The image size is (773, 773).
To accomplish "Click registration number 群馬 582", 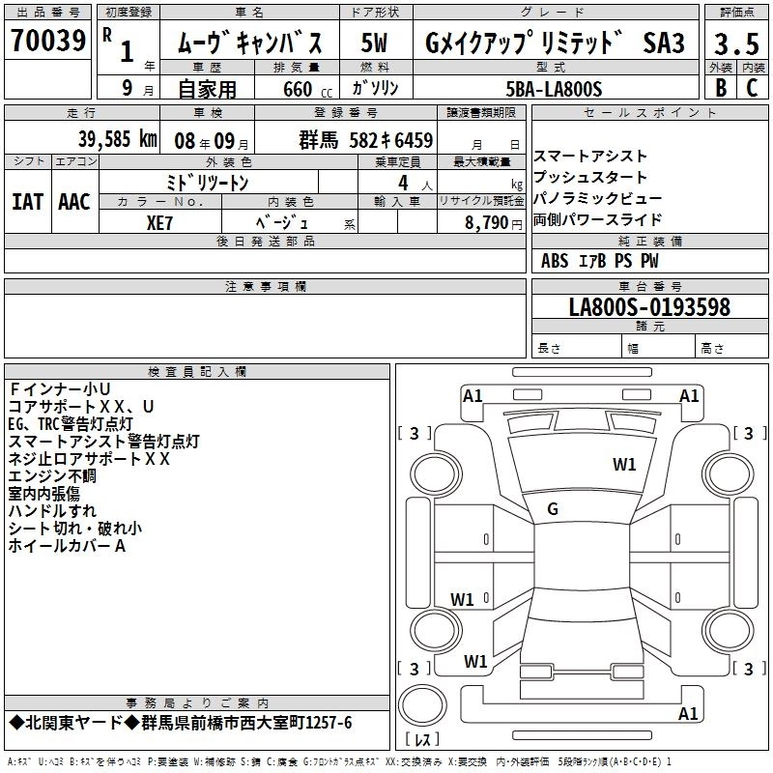I will pyautogui.click(x=366, y=140).
